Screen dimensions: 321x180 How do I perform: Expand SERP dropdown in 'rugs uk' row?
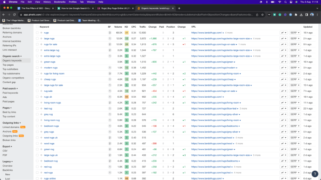[x=294, y=97]
